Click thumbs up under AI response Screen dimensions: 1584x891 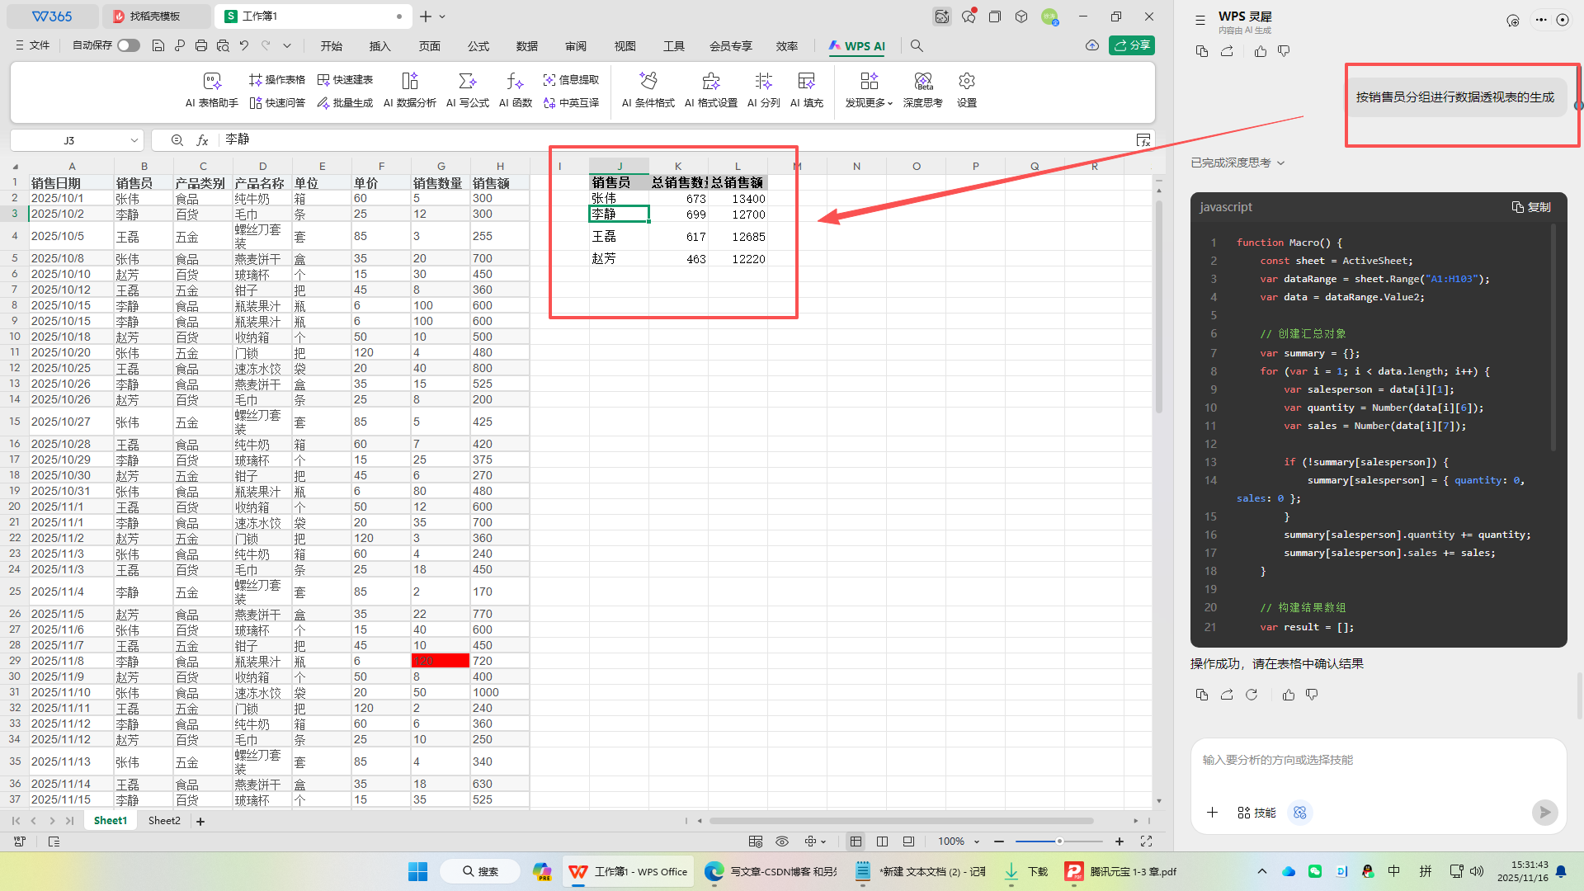1289,695
